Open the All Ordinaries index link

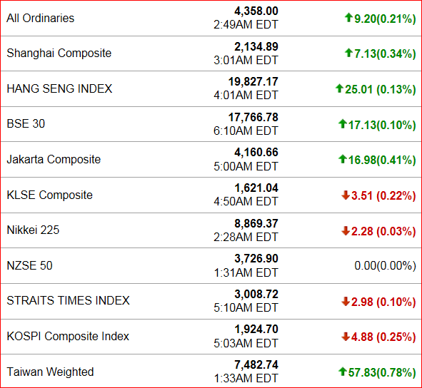(x=41, y=19)
